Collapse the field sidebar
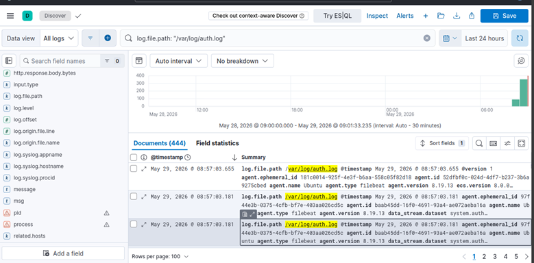534x263 pixels. (9, 61)
